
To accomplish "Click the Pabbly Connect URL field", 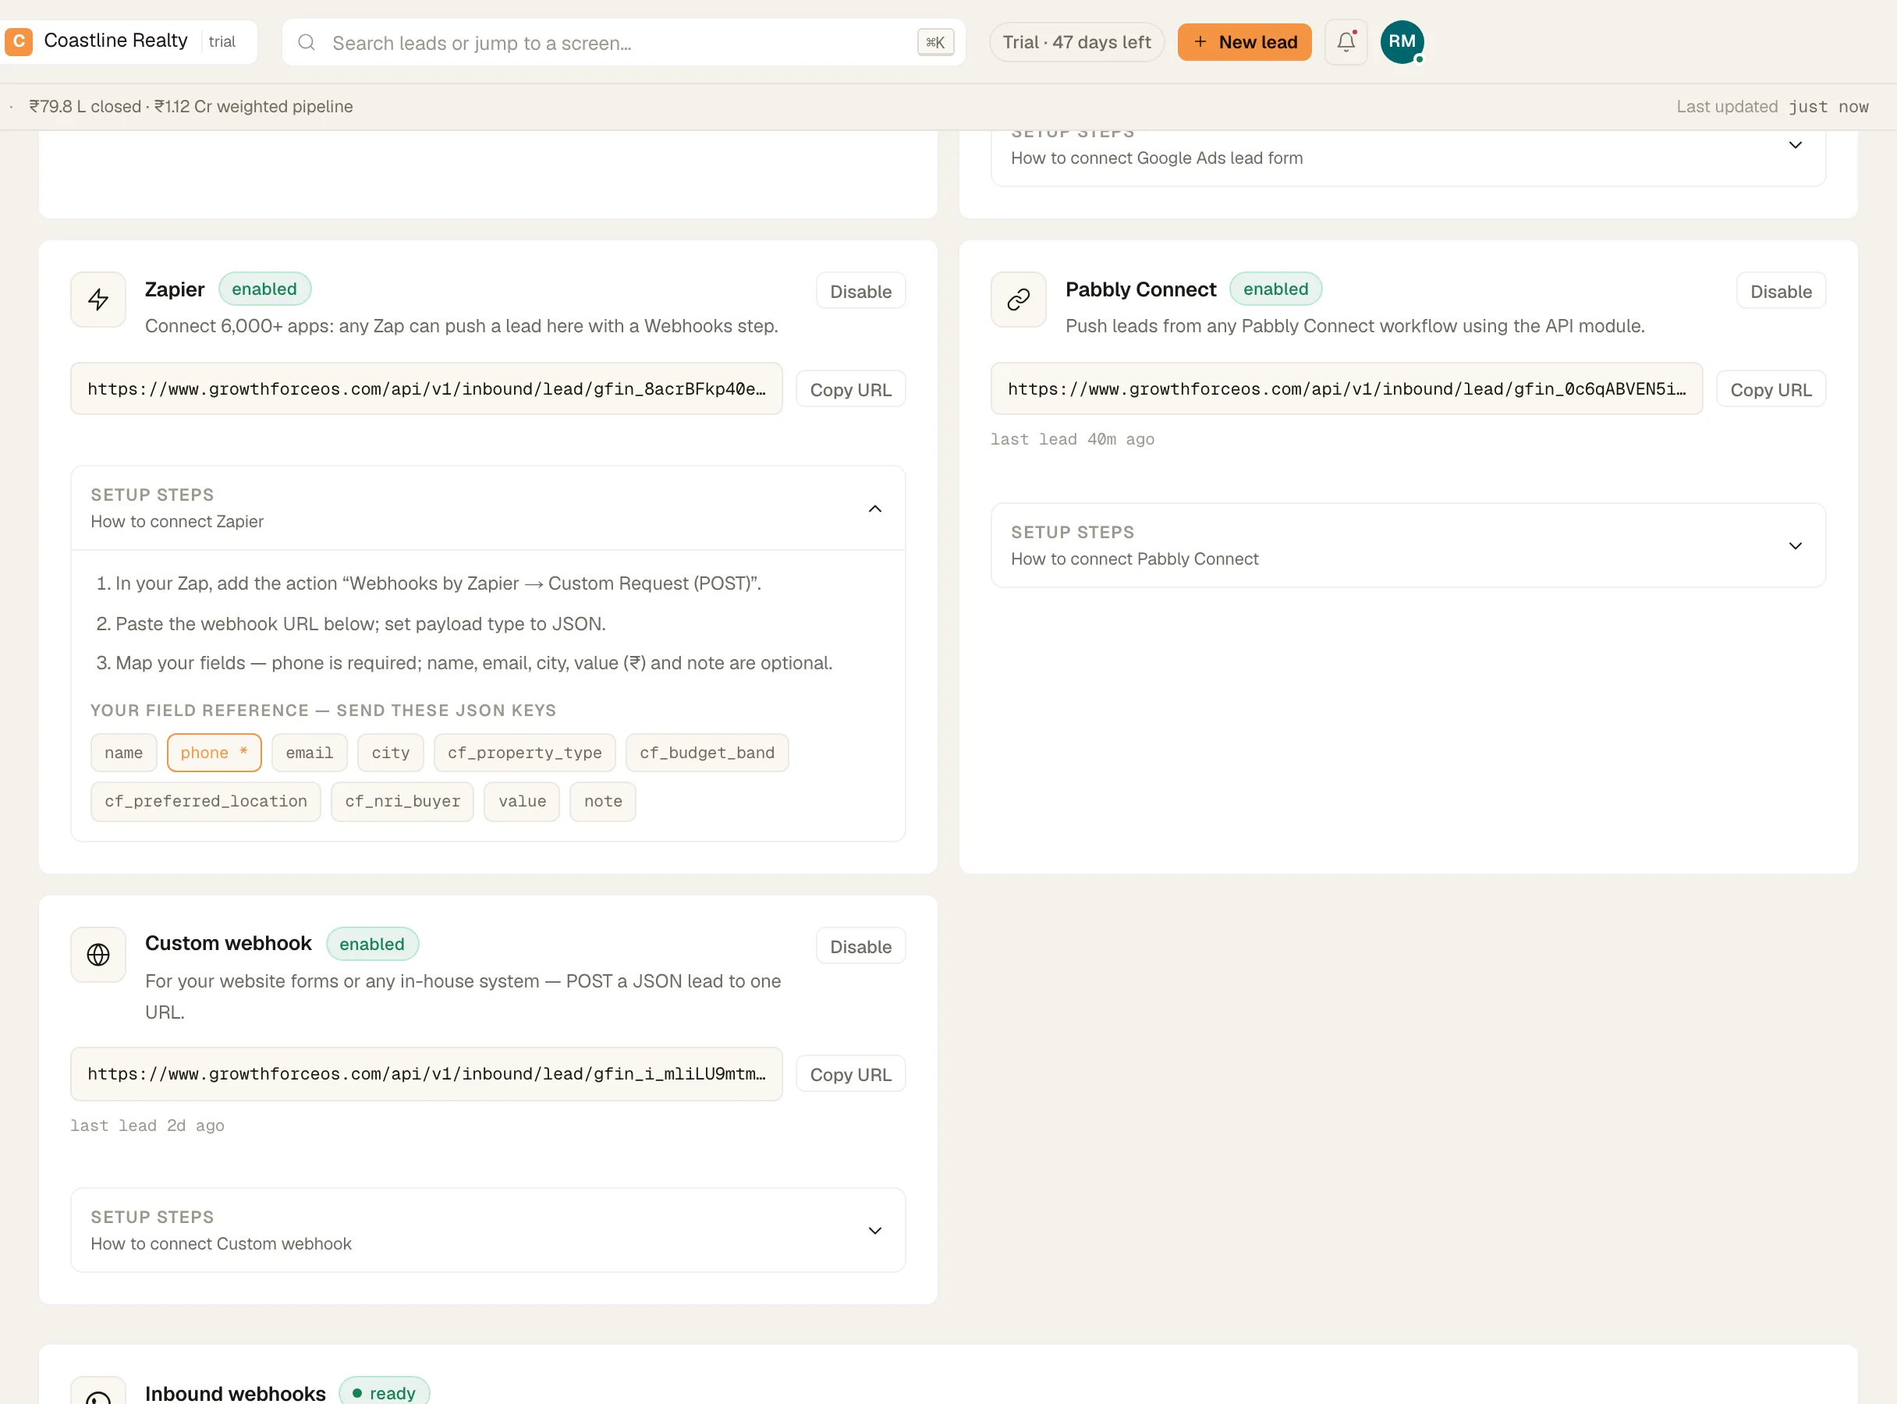I will (1346, 389).
